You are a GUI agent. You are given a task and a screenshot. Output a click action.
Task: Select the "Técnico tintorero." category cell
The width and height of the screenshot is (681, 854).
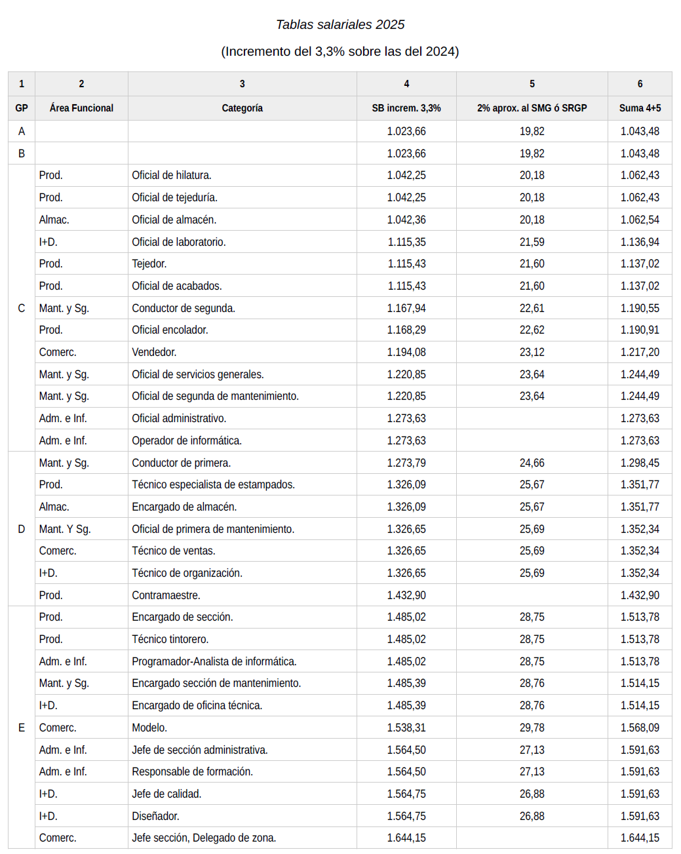[x=170, y=640]
